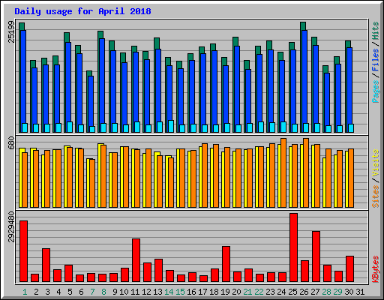Click the 'Daily usage for April 2018' title

[x=82, y=11]
